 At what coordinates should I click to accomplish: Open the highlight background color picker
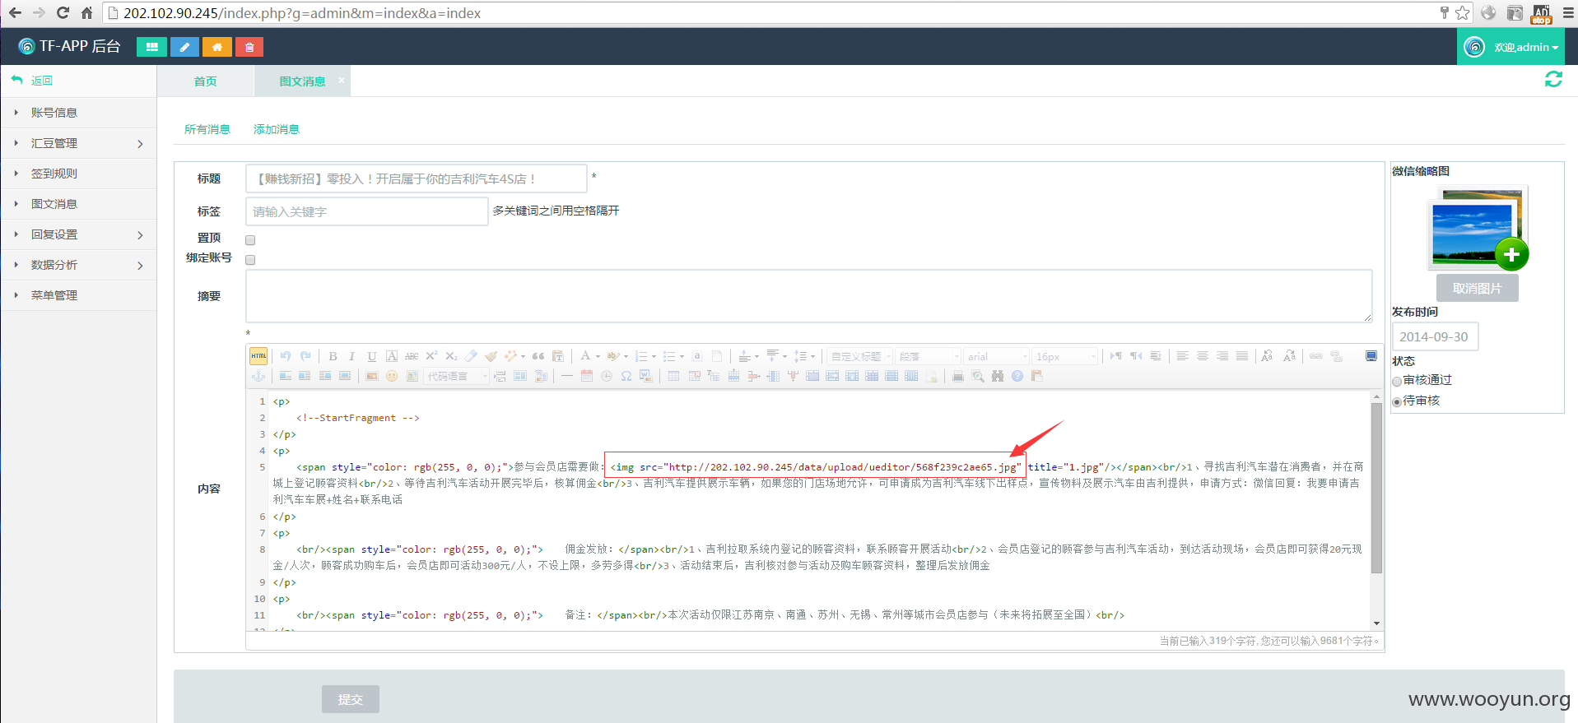coord(612,356)
